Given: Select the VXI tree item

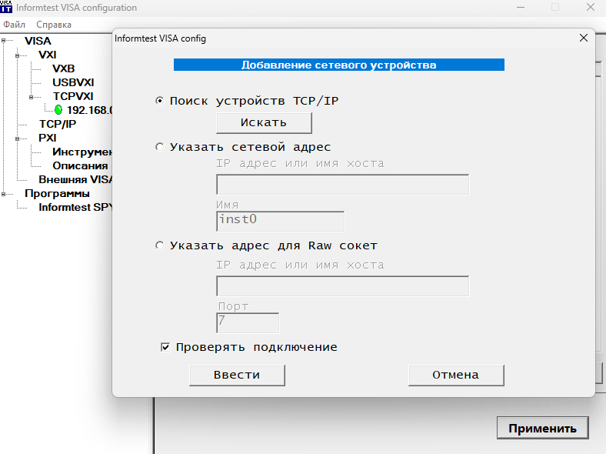Looking at the screenshot, I should click(48, 55).
